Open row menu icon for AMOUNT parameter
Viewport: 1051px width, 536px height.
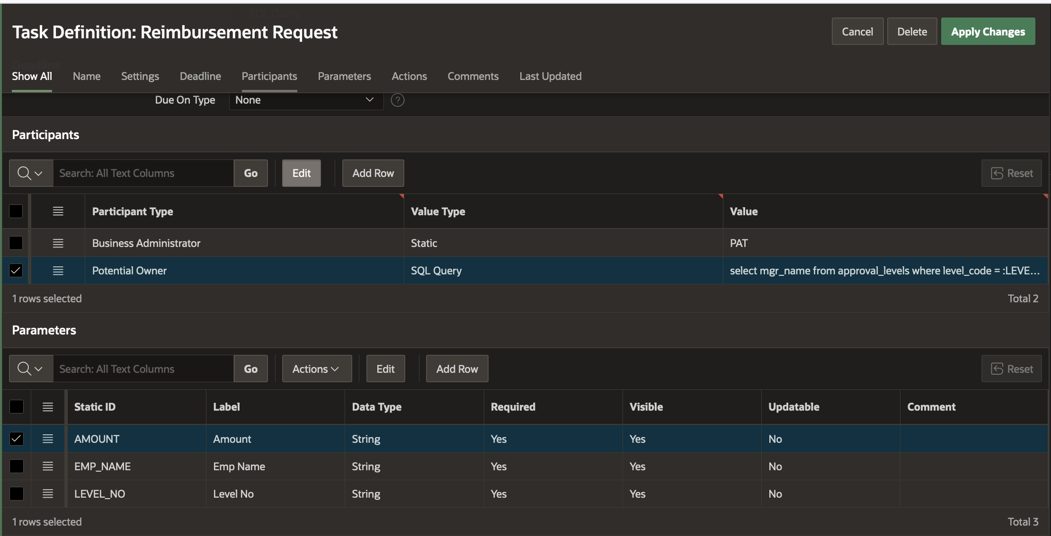point(48,439)
